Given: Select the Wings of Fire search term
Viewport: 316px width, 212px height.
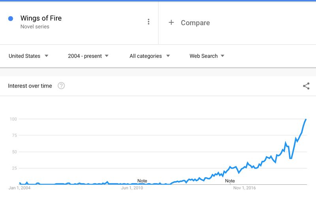Looking at the screenshot, I should [41, 18].
